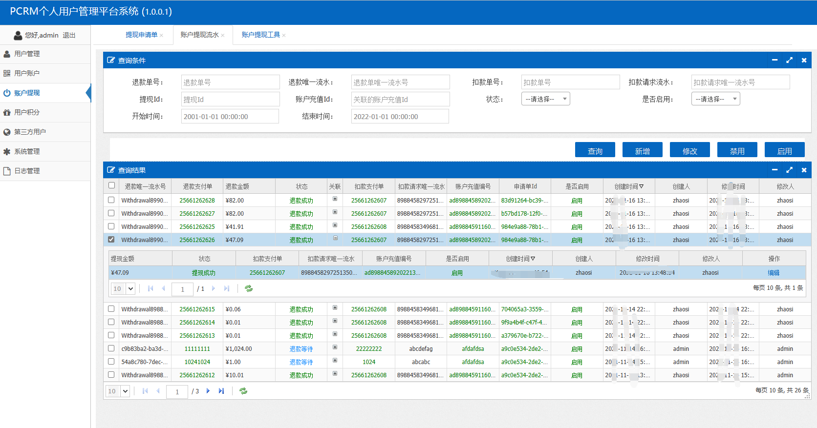Check the row with refund order 11111111
Viewport: 817px width, 428px height.
[111, 348]
